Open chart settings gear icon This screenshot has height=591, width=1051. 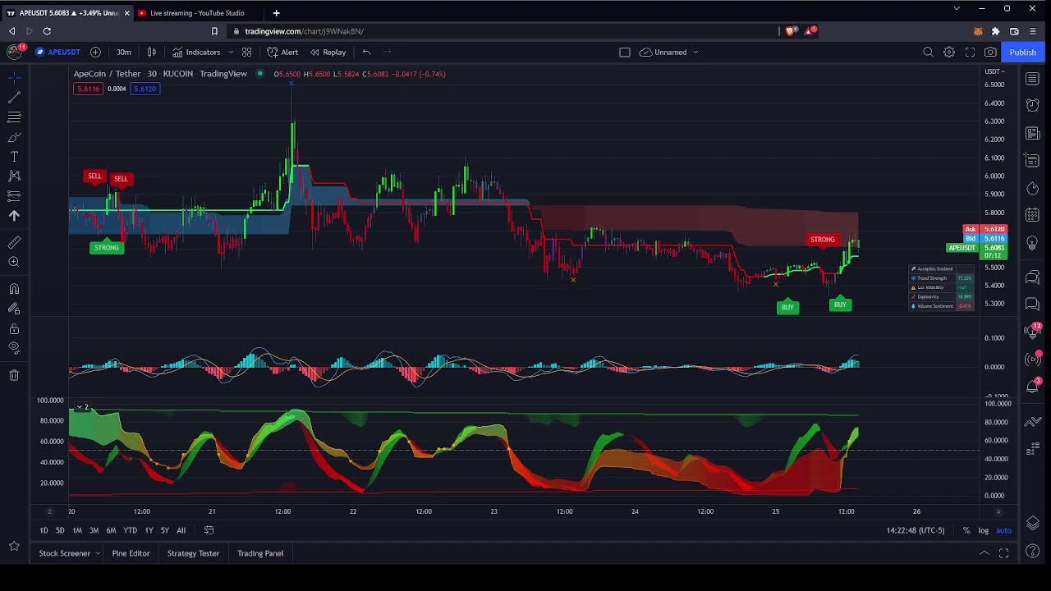(x=949, y=52)
